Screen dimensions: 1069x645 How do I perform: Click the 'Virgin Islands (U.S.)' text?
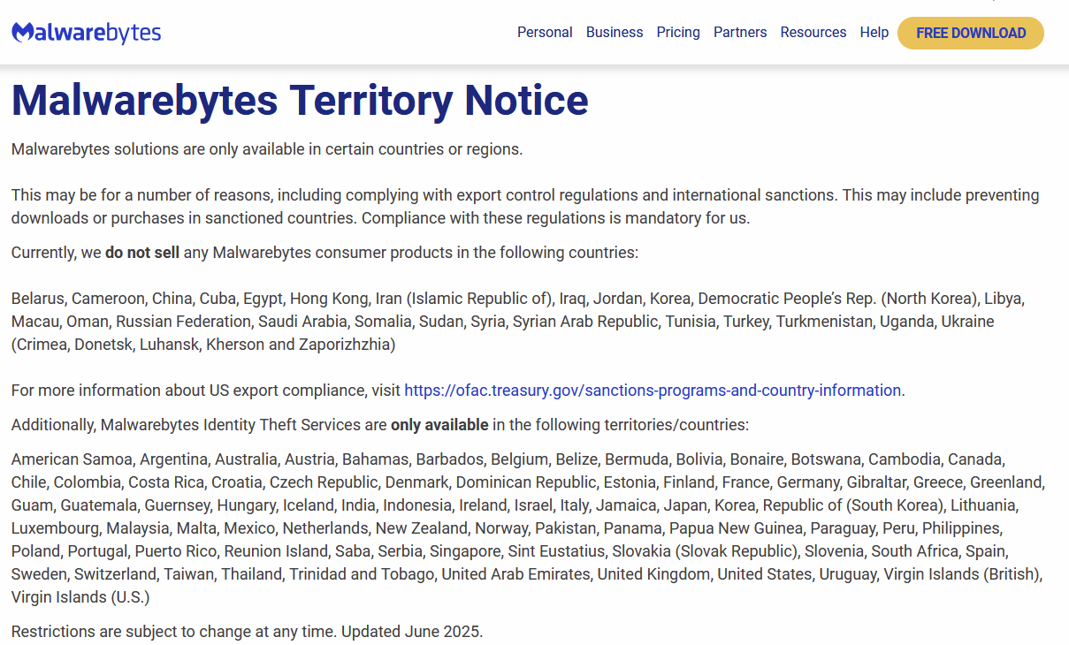click(80, 597)
